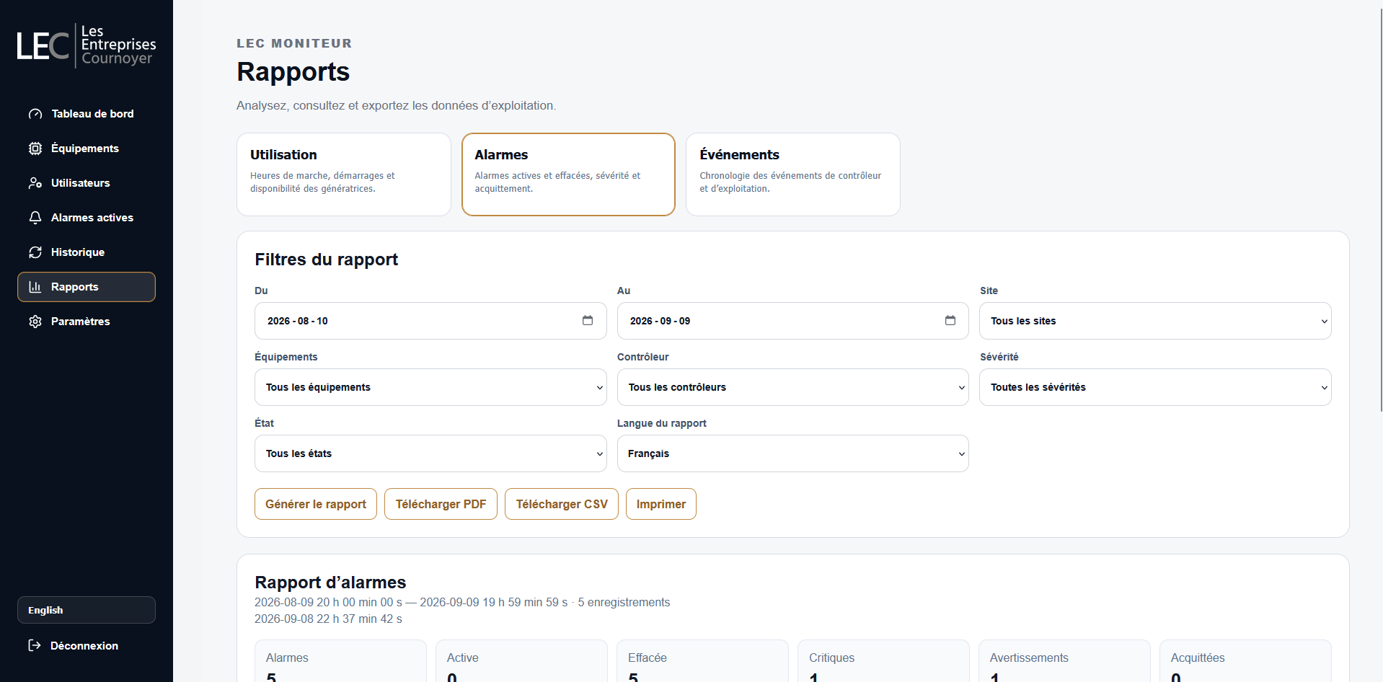Click the Alarmes summary stat card
Screen dimensions: 1383x682
point(340,661)
